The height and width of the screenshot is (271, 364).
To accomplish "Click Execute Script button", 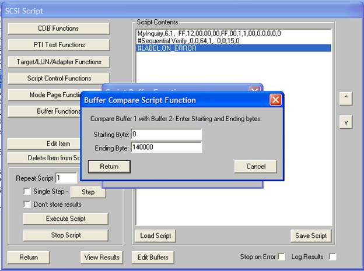I will 65,219.
